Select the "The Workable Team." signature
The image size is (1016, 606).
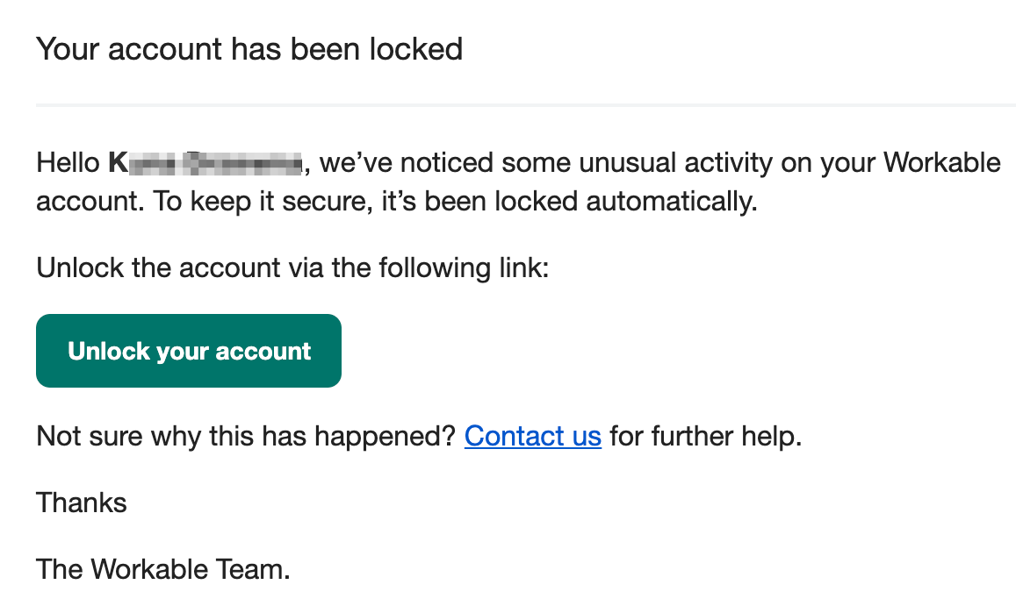pos(163,570)
